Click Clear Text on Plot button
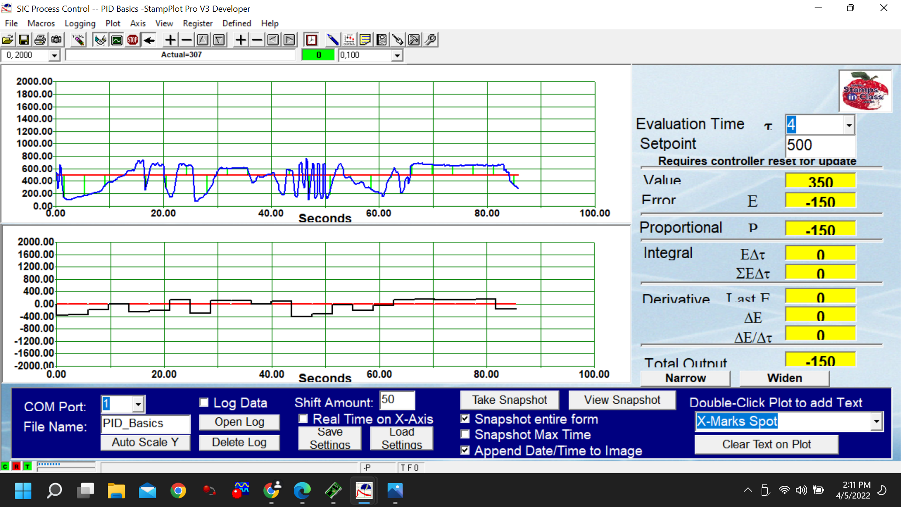The width and height of the screenshot is (901, 507). [x=766, y=444]
